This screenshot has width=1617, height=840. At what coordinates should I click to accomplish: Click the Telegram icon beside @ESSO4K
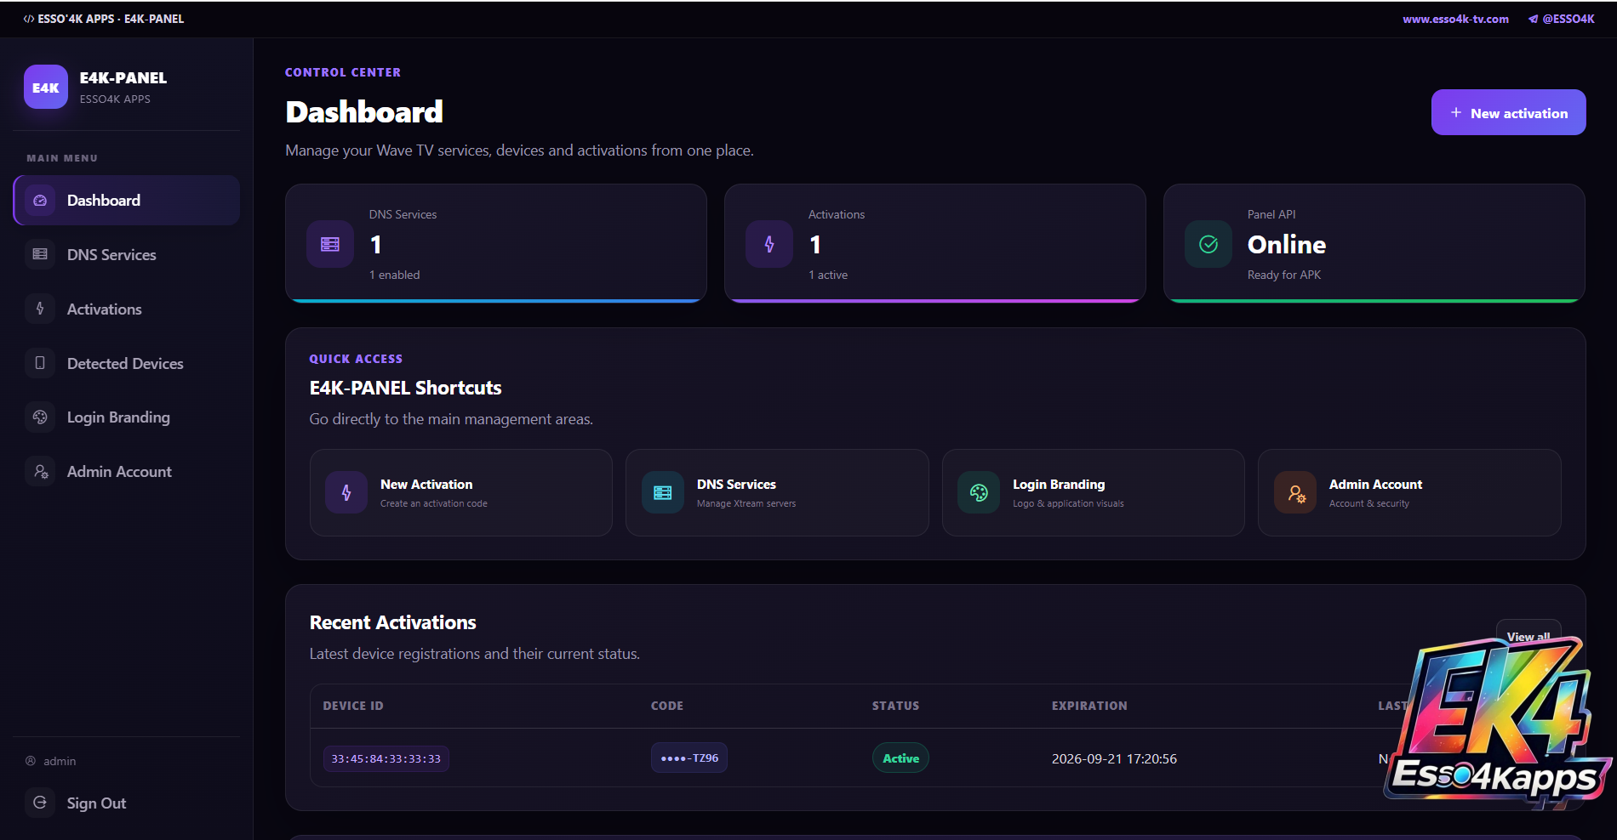[1533, 19]
